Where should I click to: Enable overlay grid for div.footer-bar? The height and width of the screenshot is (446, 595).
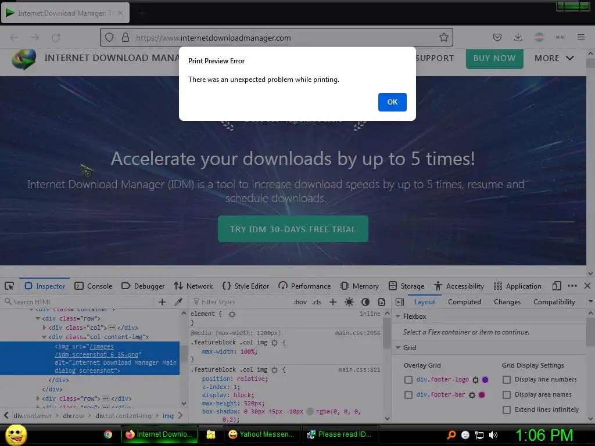408,395
